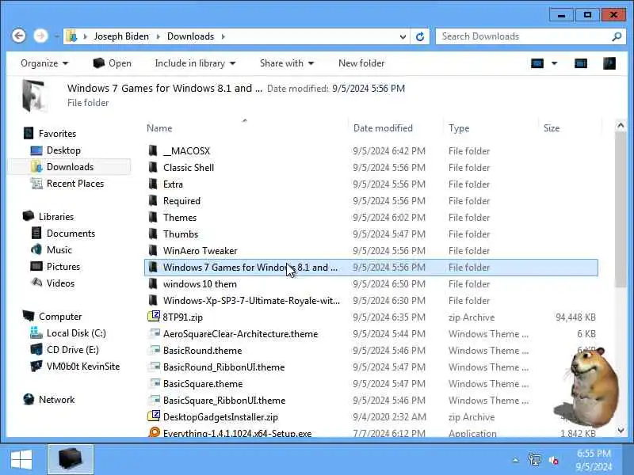Sort by the Date modified column header
The width and height of the screenshot is (634, 475).
pos(383,128)
